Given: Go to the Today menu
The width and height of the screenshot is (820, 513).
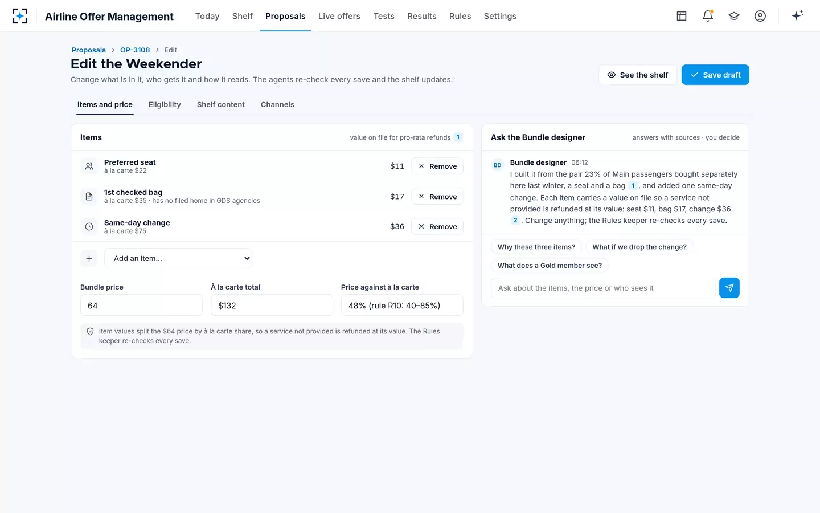Looking at the screenshot, I should click(x=207, y=16).
